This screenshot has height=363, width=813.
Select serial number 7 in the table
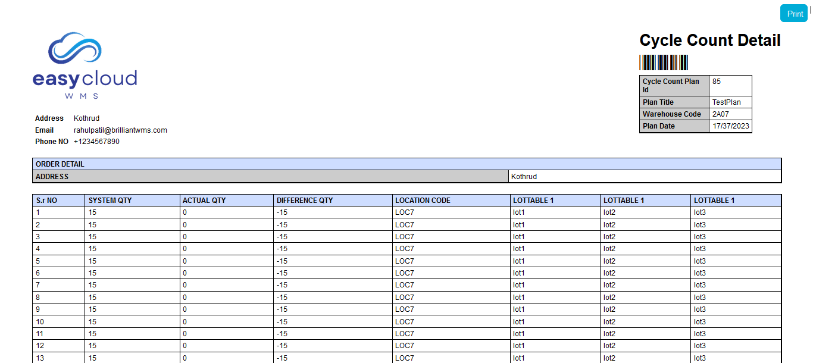pyautogui.click(x=38, y=285)
